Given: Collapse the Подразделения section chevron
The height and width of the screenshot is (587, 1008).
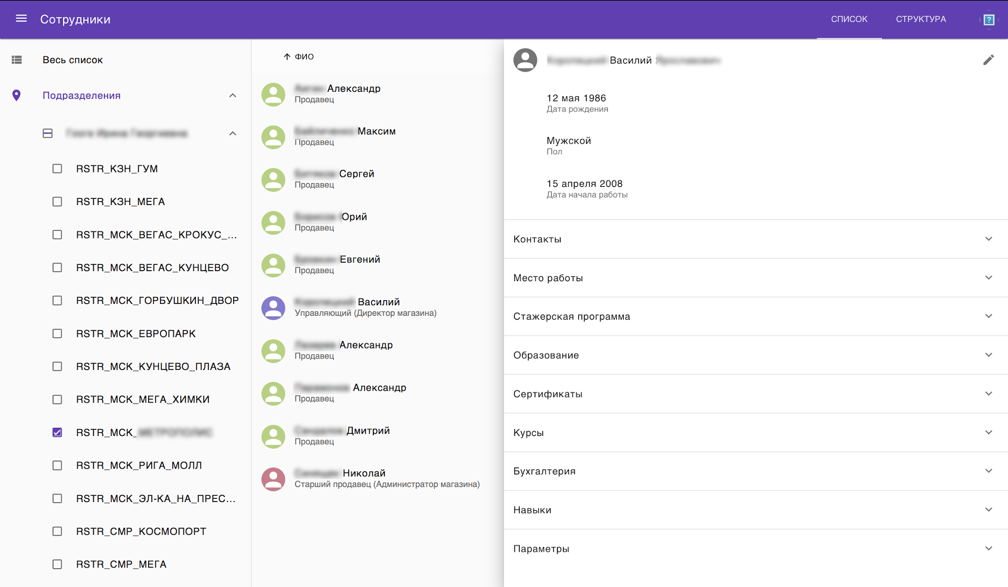Looking at the screenshot, I should tap(232, 96).
